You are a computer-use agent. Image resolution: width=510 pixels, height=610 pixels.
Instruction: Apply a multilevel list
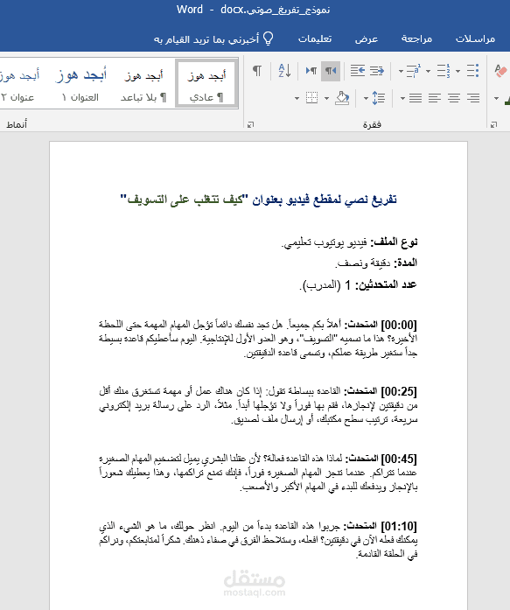click(x=414, y=71)
